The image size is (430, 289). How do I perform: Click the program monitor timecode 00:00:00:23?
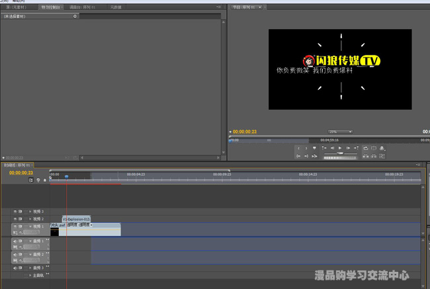(x=245, y=132)
